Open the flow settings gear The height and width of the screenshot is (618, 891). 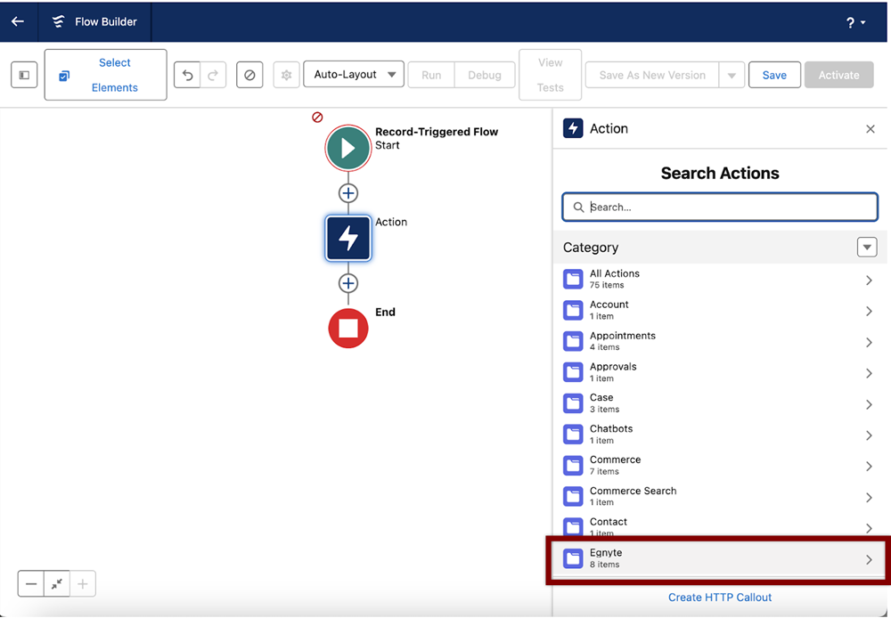[286, 75]
